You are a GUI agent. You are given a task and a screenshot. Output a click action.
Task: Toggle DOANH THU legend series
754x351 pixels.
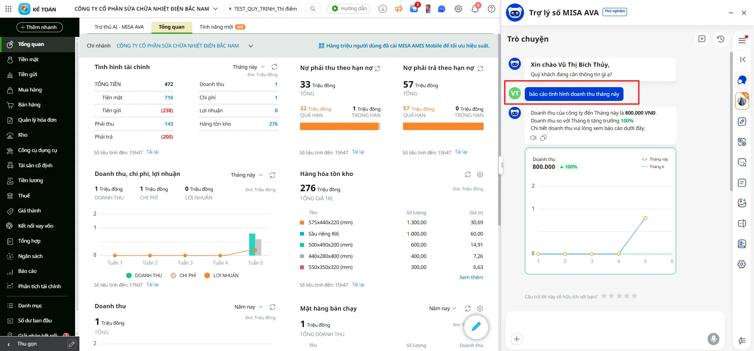point(144,276)
